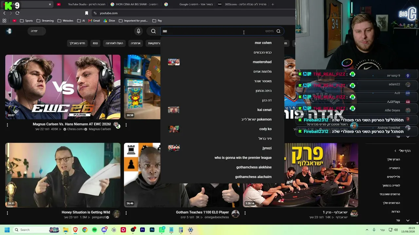Open options menu for ישראבלוף video
419x235 pixels.
(x=245, y=213)
